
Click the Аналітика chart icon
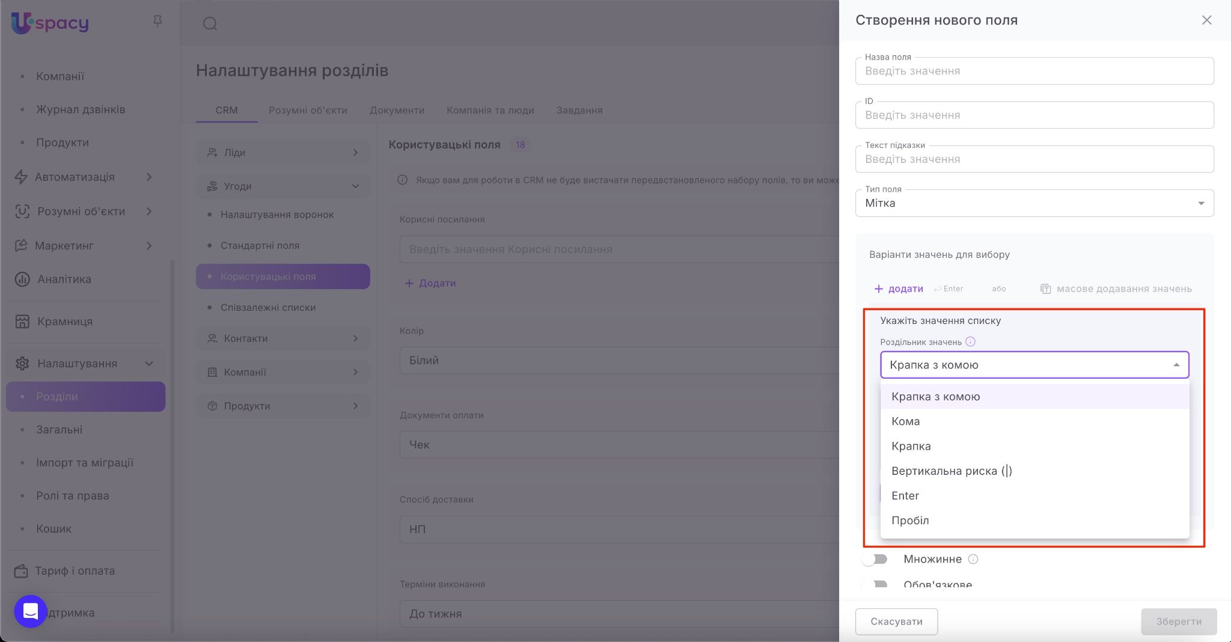point(22,280)
